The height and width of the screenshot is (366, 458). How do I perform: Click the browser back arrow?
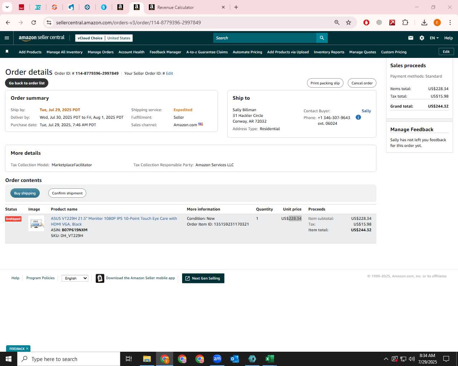point(8,23)
